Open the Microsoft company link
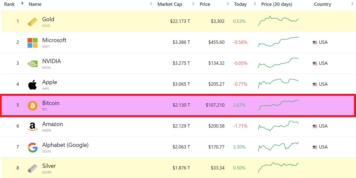The height and width of the screenshot is (178, 356). click(x=54, y=40)
